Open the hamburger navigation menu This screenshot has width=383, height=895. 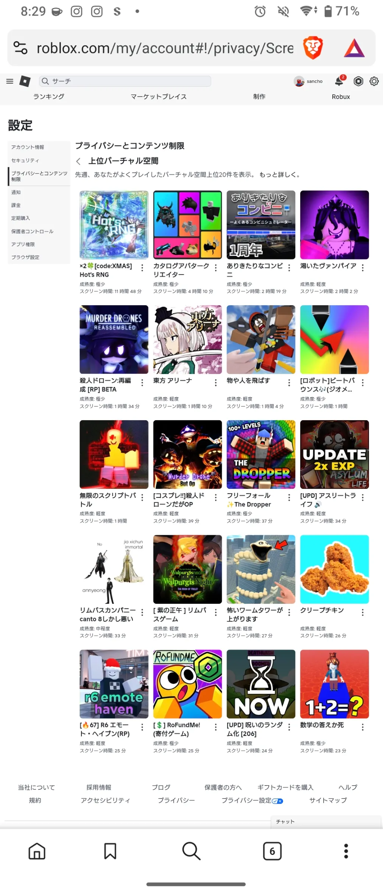click(10, 81)
